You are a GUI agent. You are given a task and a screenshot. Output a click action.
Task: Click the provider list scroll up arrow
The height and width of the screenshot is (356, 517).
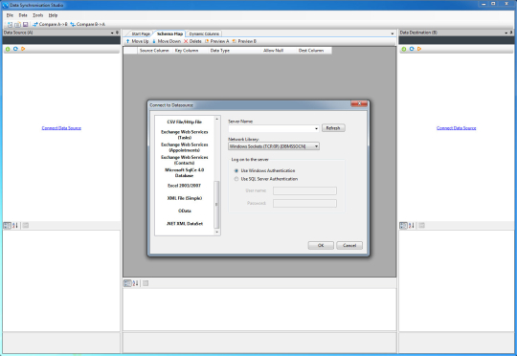[216, 119]
